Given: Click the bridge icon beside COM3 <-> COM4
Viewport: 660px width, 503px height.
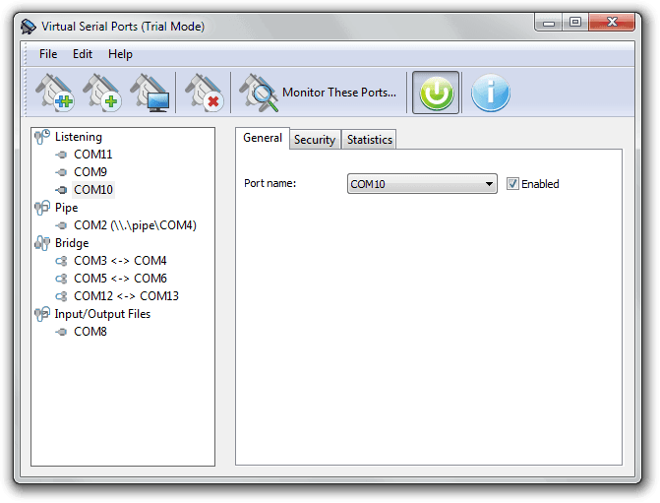Looking at the screenshot, I should pyautogui.click(x=61, y=261).
